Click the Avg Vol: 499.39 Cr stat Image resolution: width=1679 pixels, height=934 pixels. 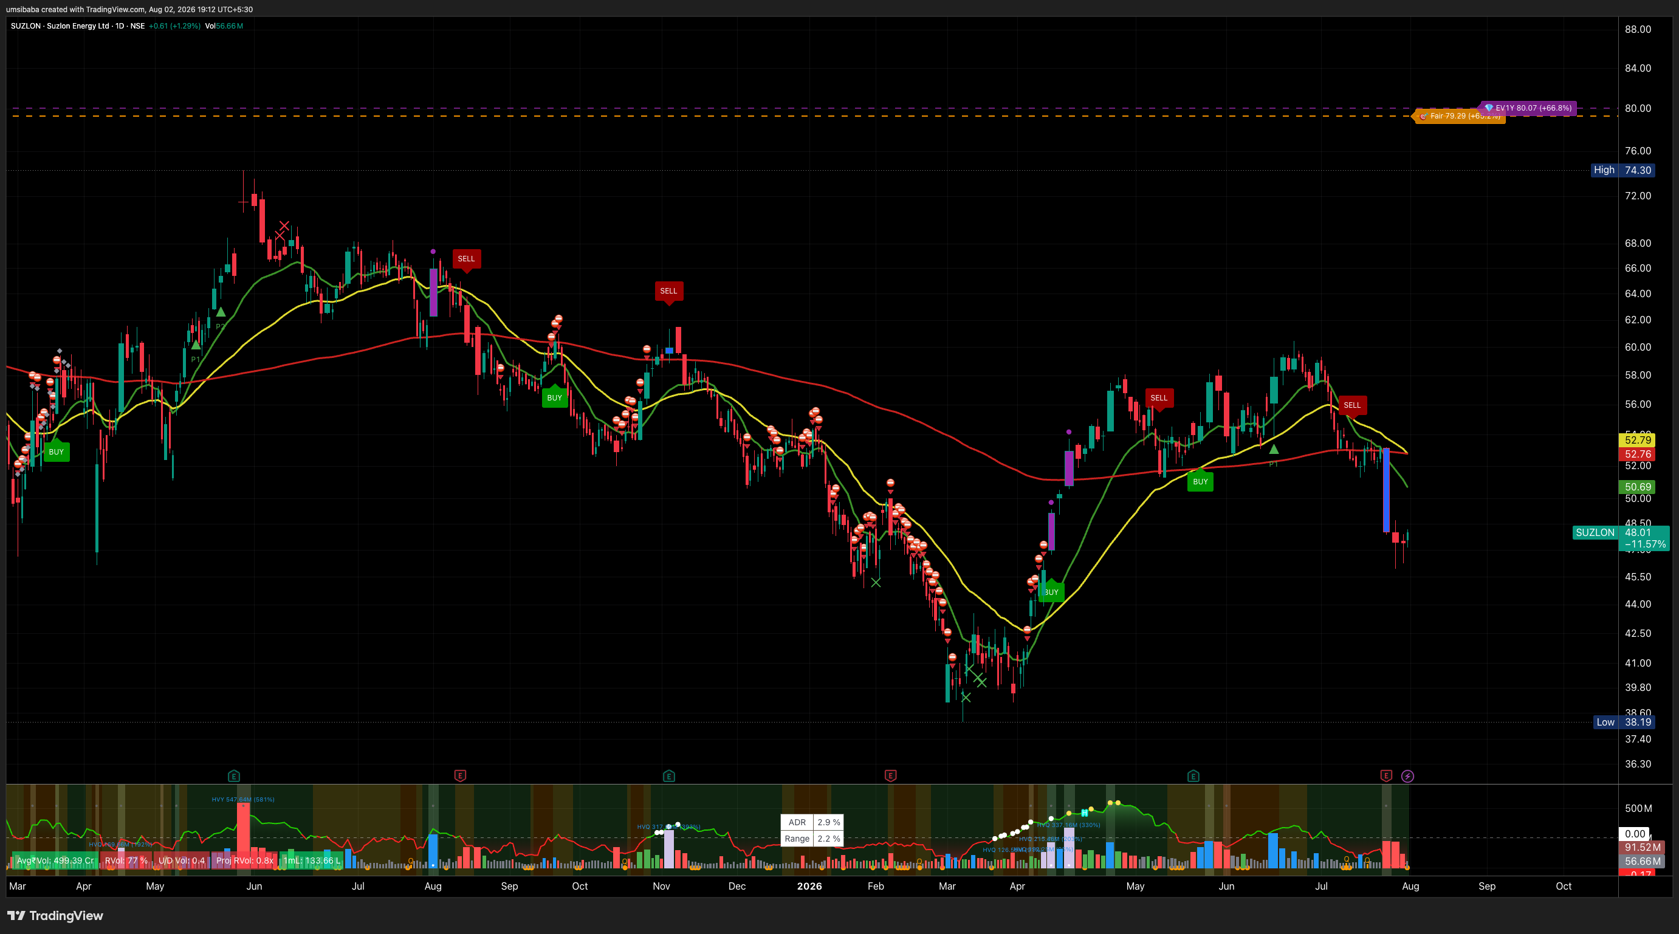[55, 860]
